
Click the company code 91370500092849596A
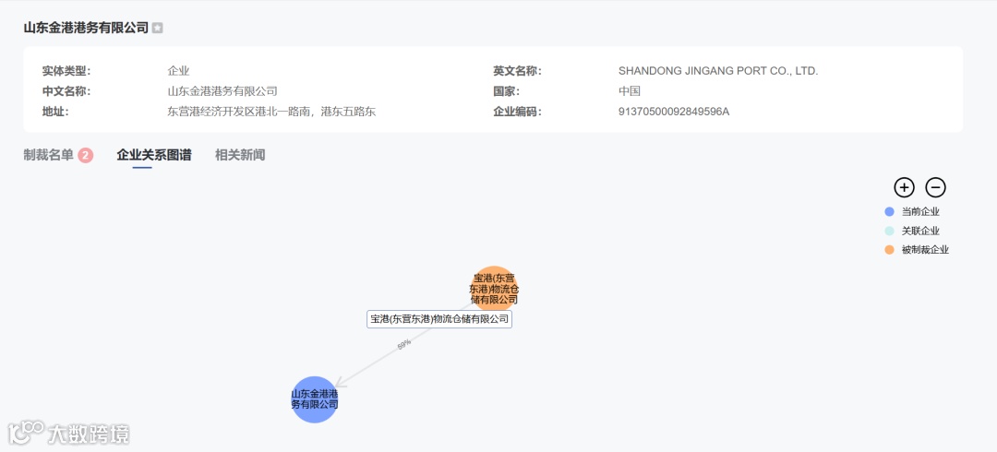click(673, 112)
